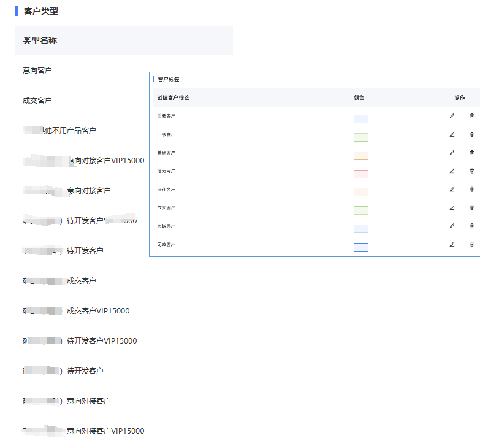Delete the 成交客户 tag in the tag table

[471, 208]
